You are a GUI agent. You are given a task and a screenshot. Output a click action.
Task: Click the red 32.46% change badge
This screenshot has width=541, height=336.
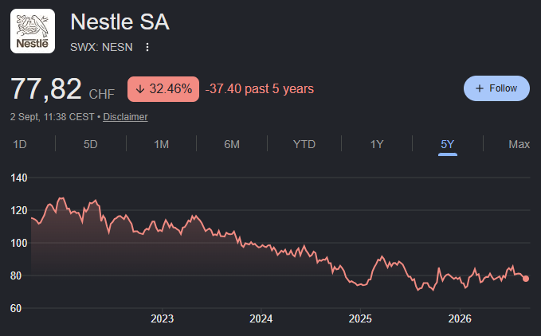tap(163, 89)
